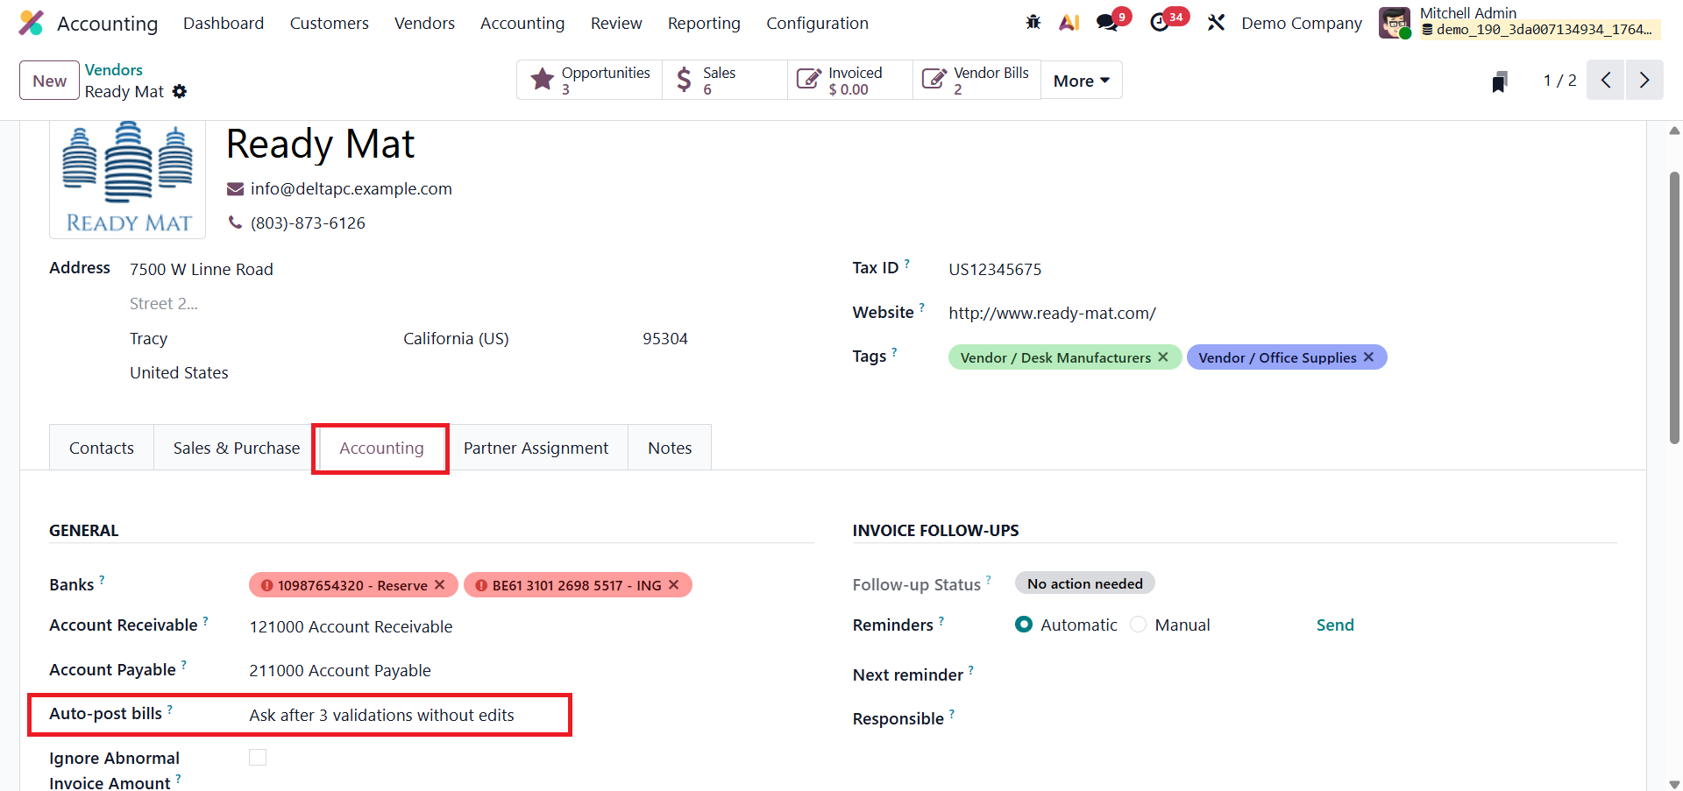Click the bookmark icon near pager
Image resolution: width=1683 pixels, height=791 pixels.
(1500, 81)
